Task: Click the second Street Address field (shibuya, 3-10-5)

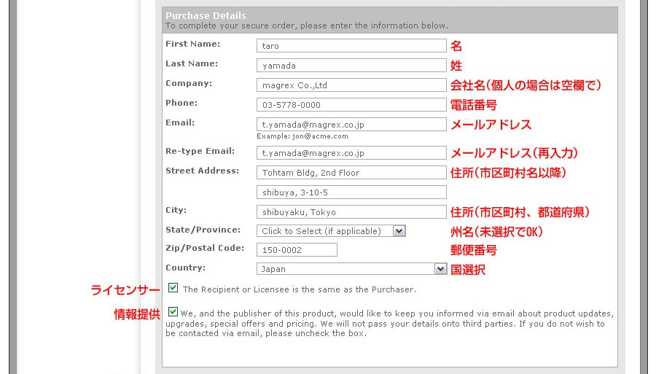Action: click(x=351, y=192)
